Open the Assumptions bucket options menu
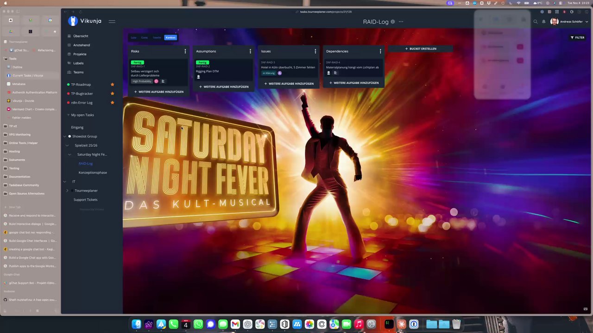The image size is (593, 333). (250, 51)
